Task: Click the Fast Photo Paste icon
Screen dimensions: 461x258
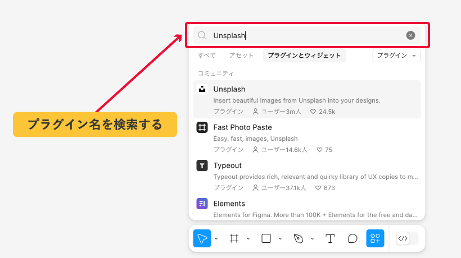Action: tap(202, 127)
